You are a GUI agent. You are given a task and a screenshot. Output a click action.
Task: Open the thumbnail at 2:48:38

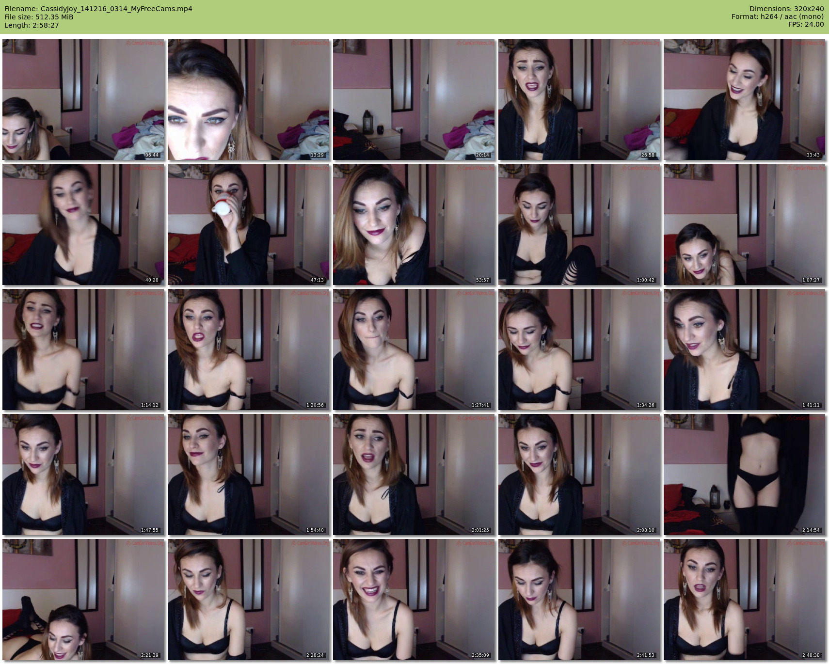click(745, 600)
